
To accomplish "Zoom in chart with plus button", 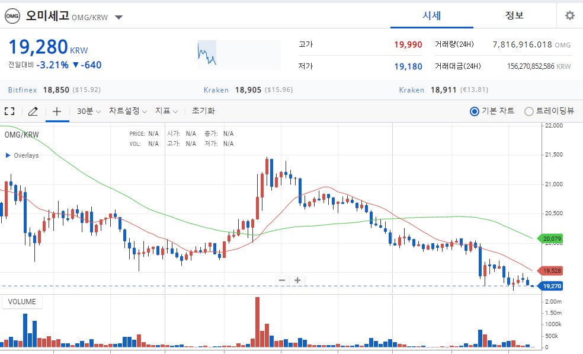I will [x=297, y=280].
